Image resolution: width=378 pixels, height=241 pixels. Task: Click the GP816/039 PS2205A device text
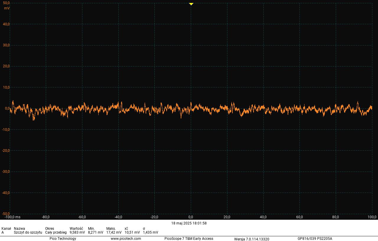click(x=315, y=239)
